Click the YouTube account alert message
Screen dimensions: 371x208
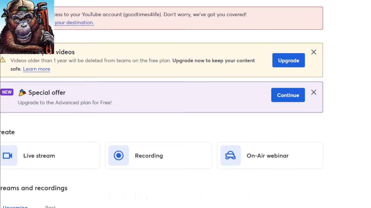[150, 14]
